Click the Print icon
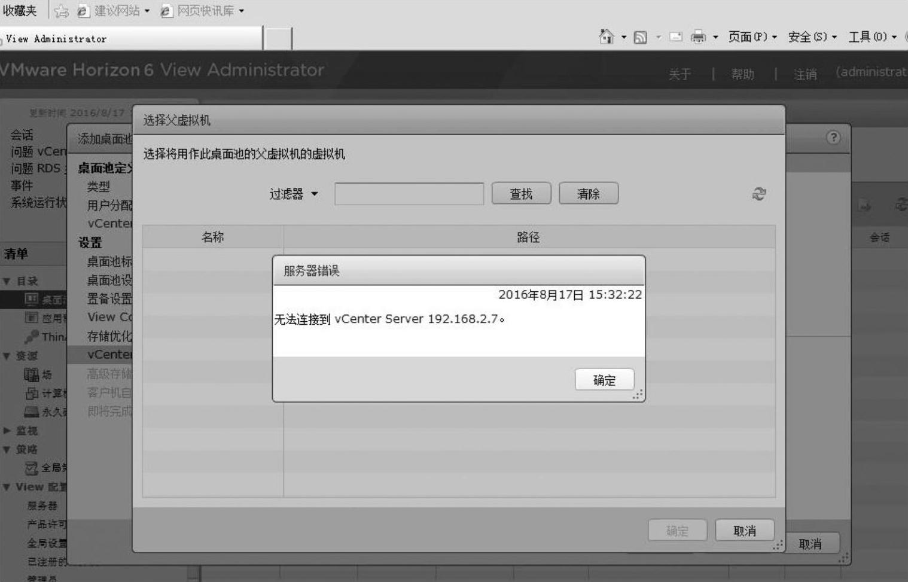The height and width of the screenshot is (582, 908). point(698,37)
